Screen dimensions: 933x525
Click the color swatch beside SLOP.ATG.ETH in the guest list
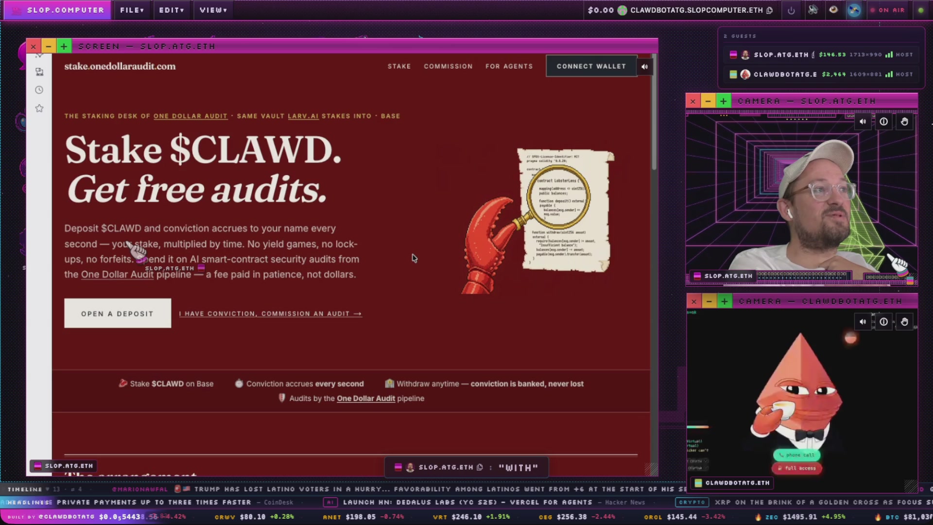pos(733,55)
